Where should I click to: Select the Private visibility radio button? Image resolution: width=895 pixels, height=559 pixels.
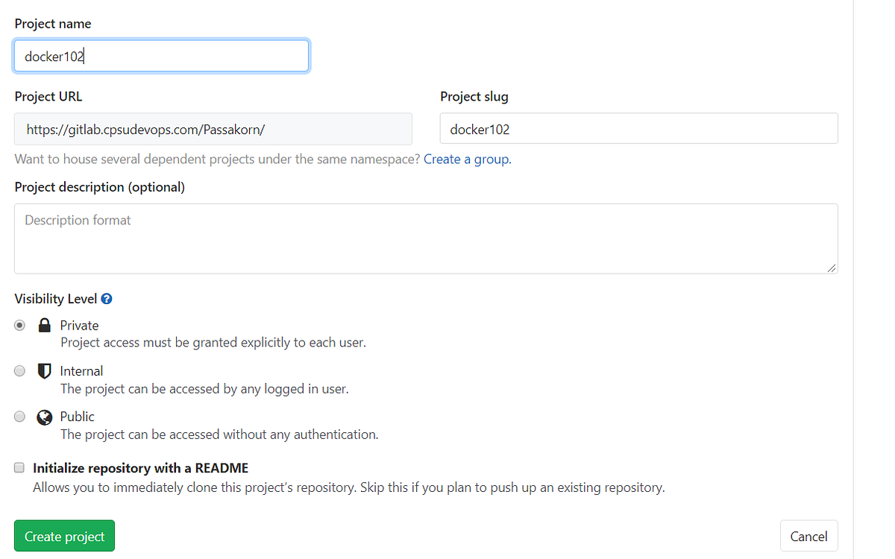click(19, 325)
